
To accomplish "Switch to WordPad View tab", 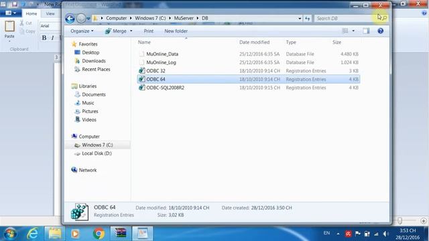I will click(x=50, y=13).
